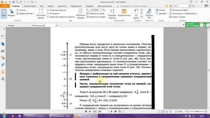Viewport: 210px width, 118px height.
Task: Select continuous page view mode icon
Action: pyautogui.click(x=163, y=111)
